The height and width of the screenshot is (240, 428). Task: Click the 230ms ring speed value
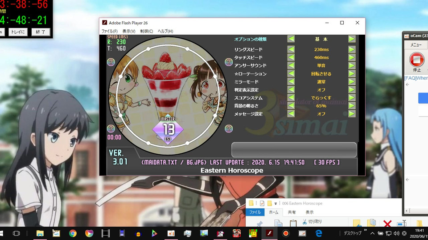coord(321,49)
